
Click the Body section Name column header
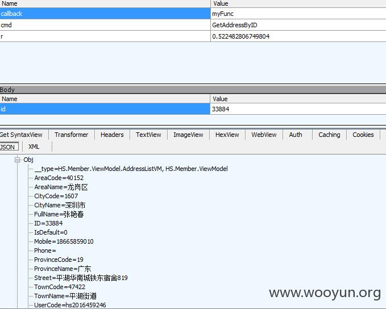tap(105, 99)
